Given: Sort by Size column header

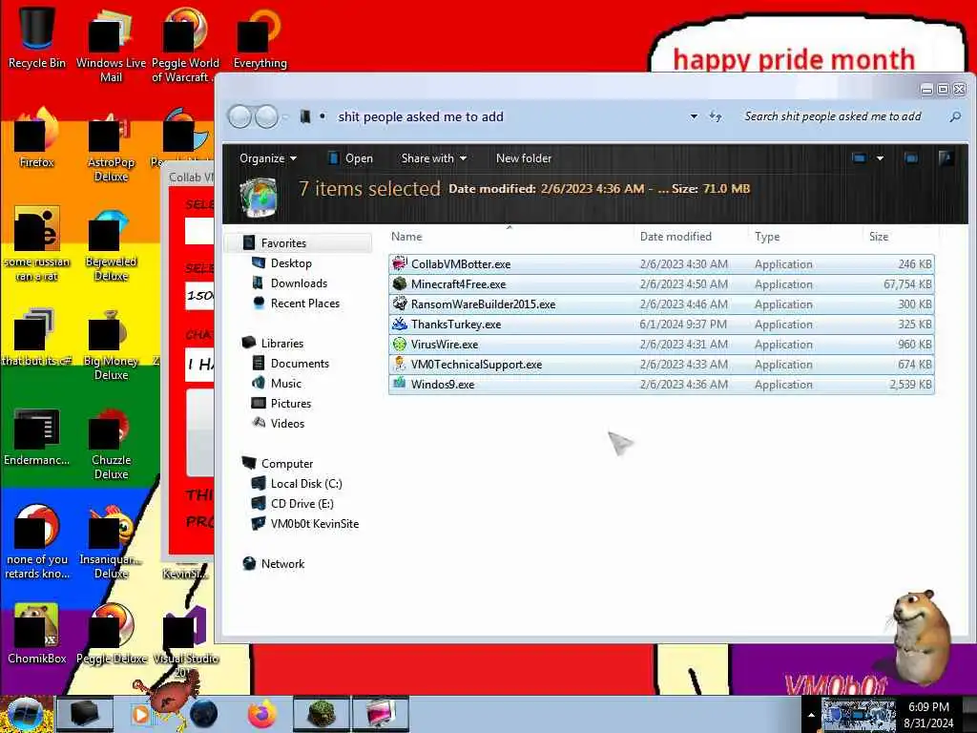Looking at the screenshot, I should pyautogui.click(x=901, y=237).
